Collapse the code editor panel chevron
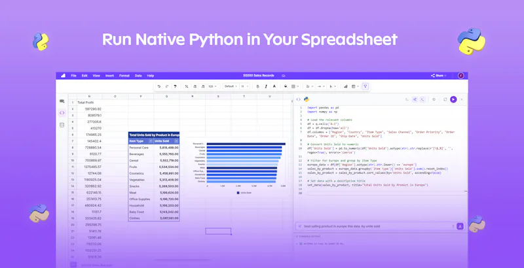This screenshot has height=268, width=524. pos(462,99)
